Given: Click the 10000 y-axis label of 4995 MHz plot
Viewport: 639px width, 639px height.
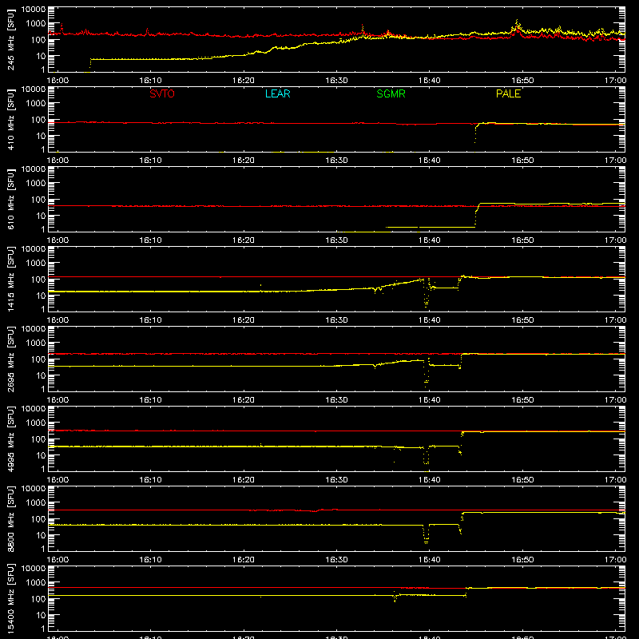Looking at the screenshot, I should (34, 409).
